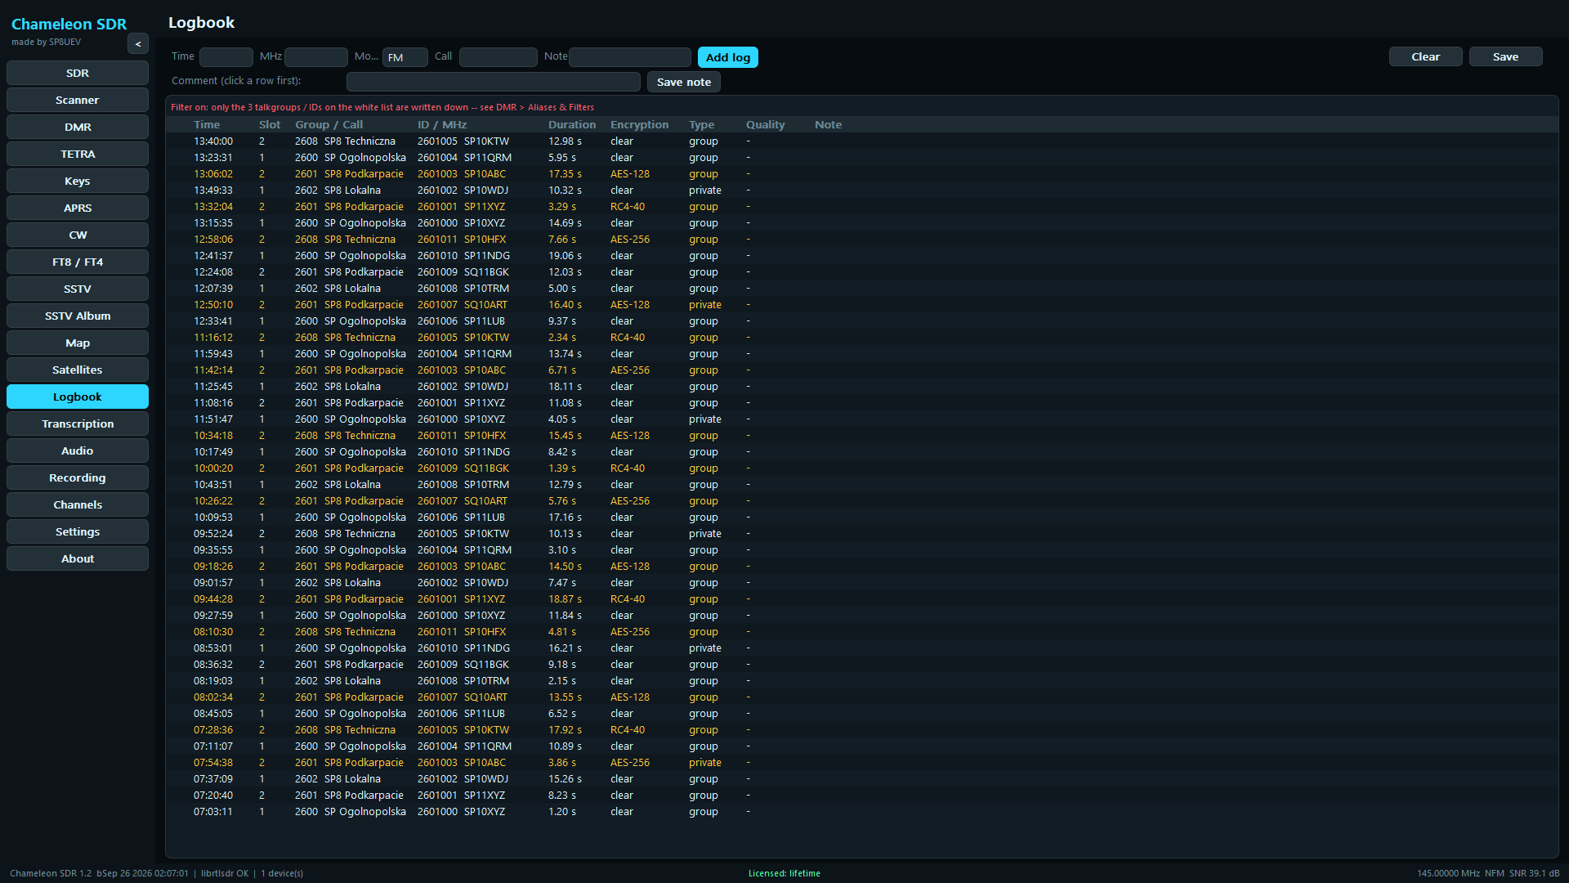The image size is (1569, 883).
Task: Open the SDR page
Action: click(x=78, y=73)
